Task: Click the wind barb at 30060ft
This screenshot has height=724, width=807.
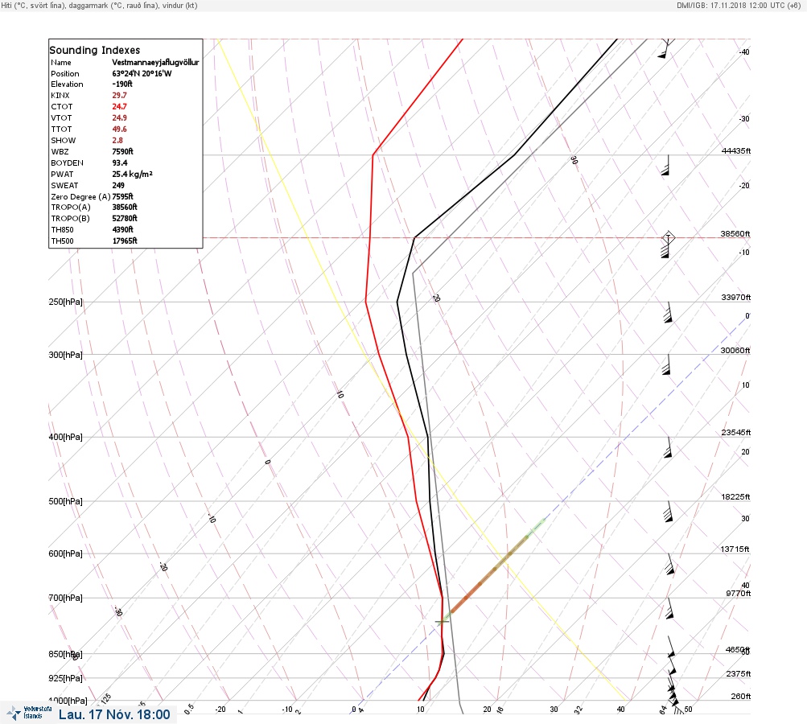Action: [x=666, y=364]
